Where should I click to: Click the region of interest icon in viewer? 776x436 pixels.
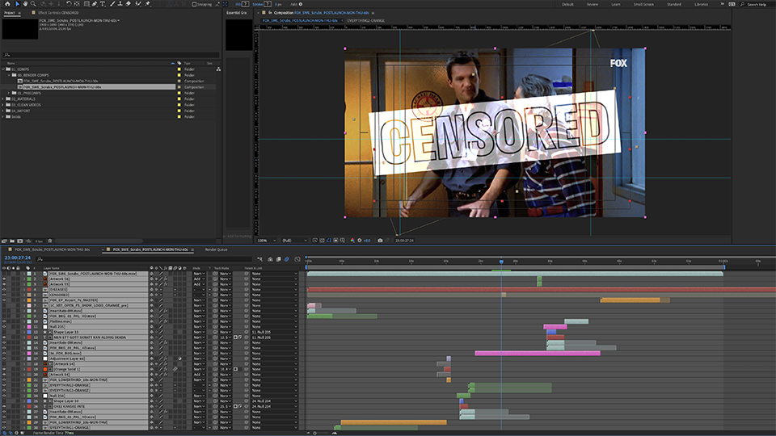click(x=335, y=241)
